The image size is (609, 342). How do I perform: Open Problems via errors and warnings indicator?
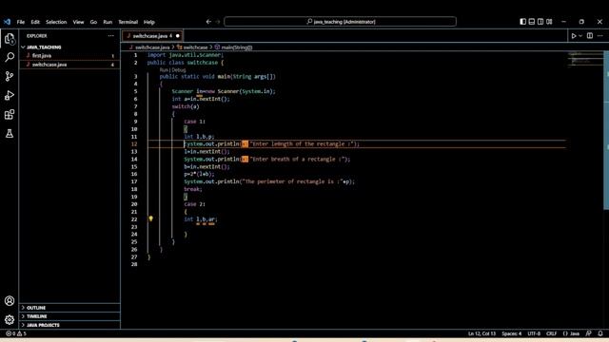(16, 333)
